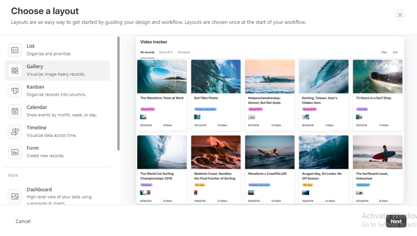Image resolution: width=417 pixels, height=236 pixels.
Task: Click the pink Brand BTS tag
Action: [147, 109]
